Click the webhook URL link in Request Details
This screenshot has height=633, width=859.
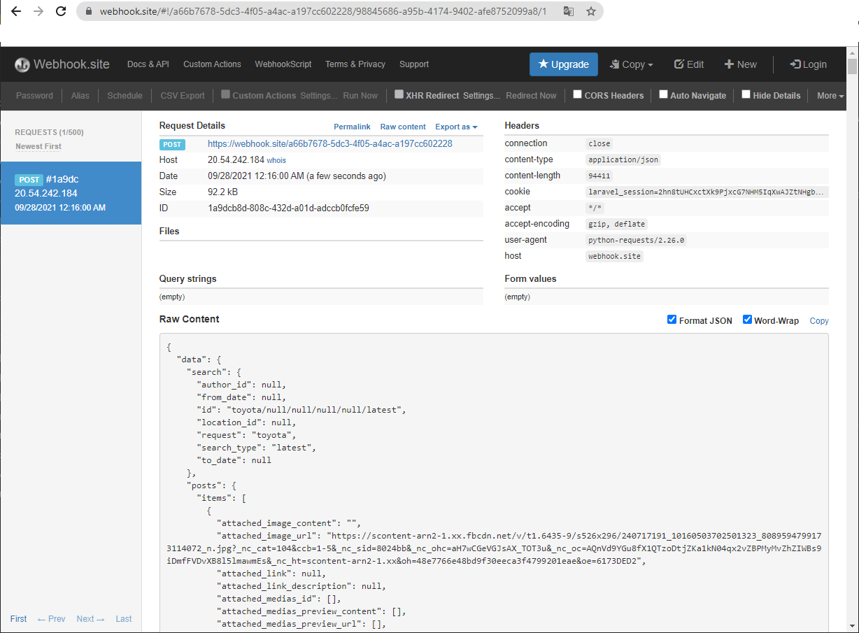[330, 144]
